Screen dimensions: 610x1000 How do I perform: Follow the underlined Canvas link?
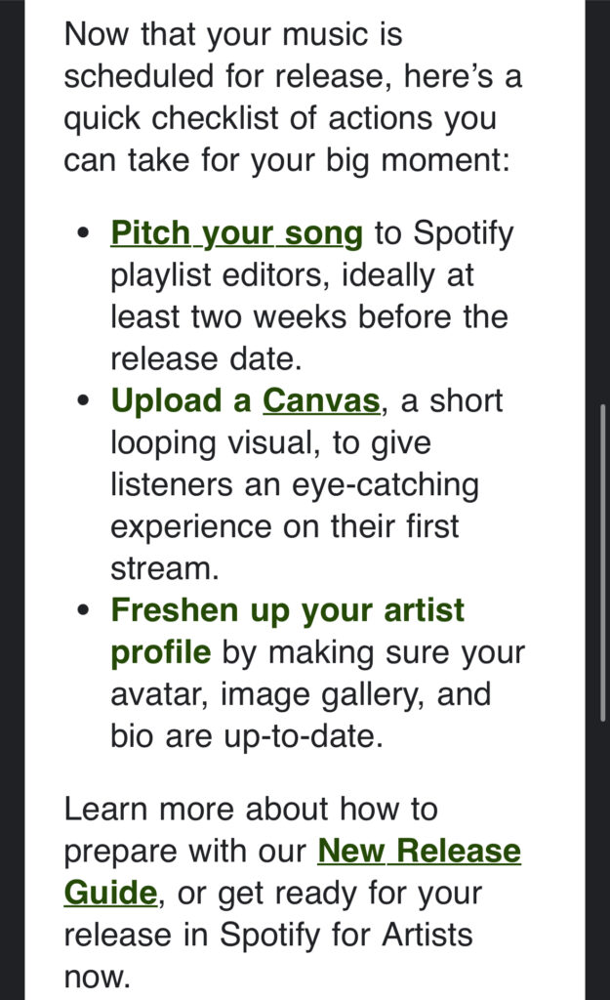(x=321, y=401)
